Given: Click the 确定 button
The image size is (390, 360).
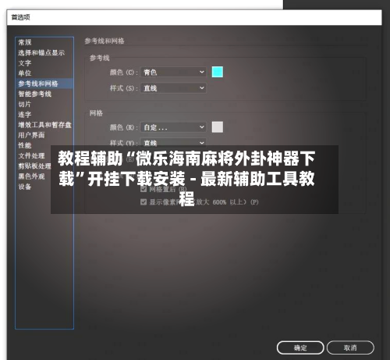Looking at the screenshot, I should point(300,348).
